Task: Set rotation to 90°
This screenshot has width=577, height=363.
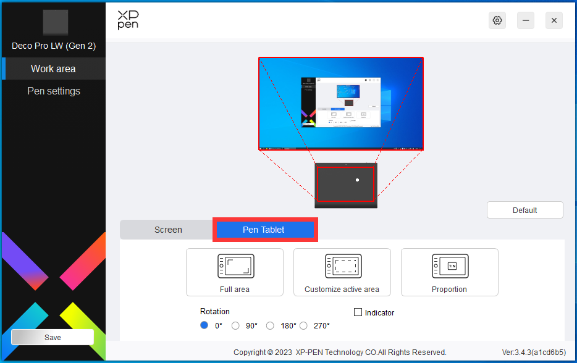Action: (x=235, y=326)
